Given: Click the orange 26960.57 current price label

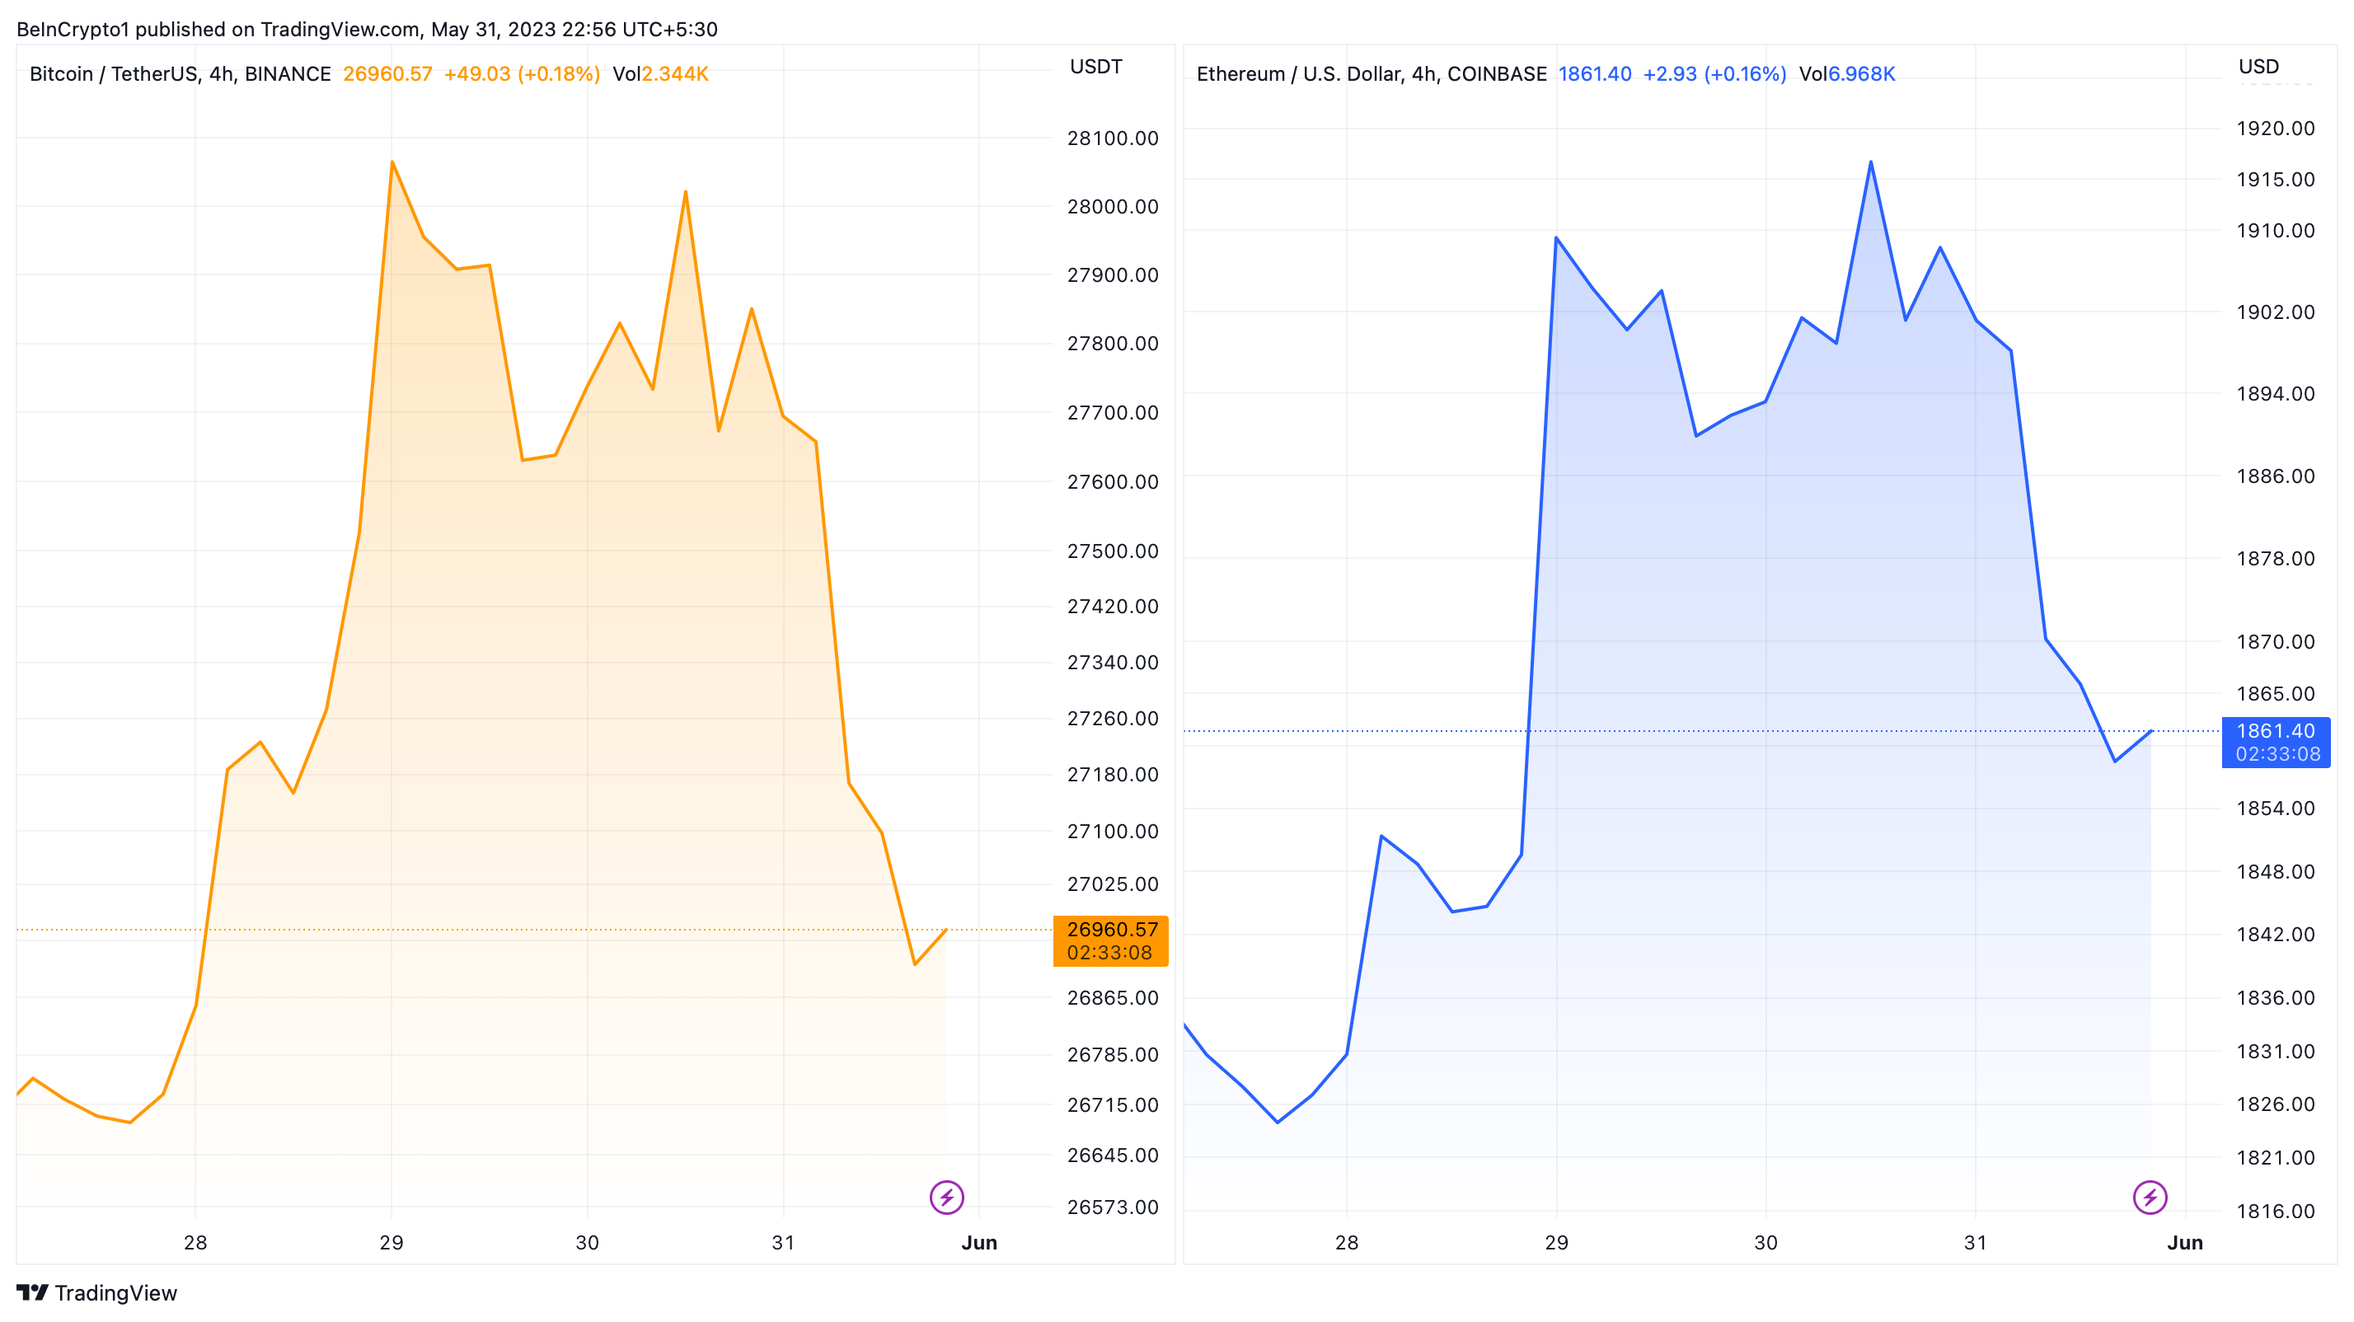Looking at the screenshot, I should tap(1111, 930).
